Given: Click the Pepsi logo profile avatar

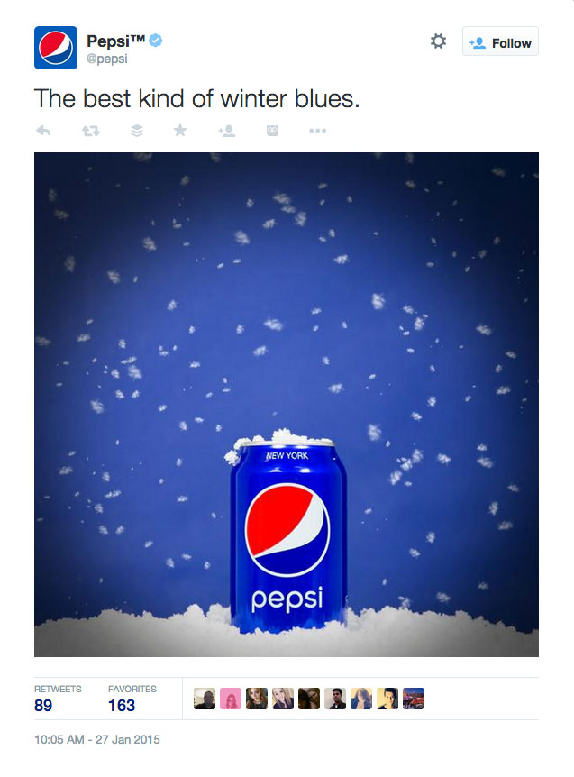Looking at the screenshot, I should (x=56, y=48).
